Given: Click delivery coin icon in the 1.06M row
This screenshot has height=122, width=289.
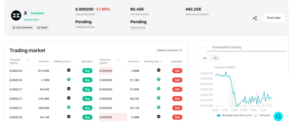Looking at the screenshot, I should (x=159, y=70).
